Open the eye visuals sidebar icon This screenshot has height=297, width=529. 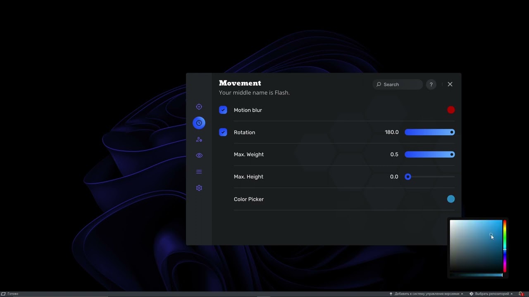[199, 156]
